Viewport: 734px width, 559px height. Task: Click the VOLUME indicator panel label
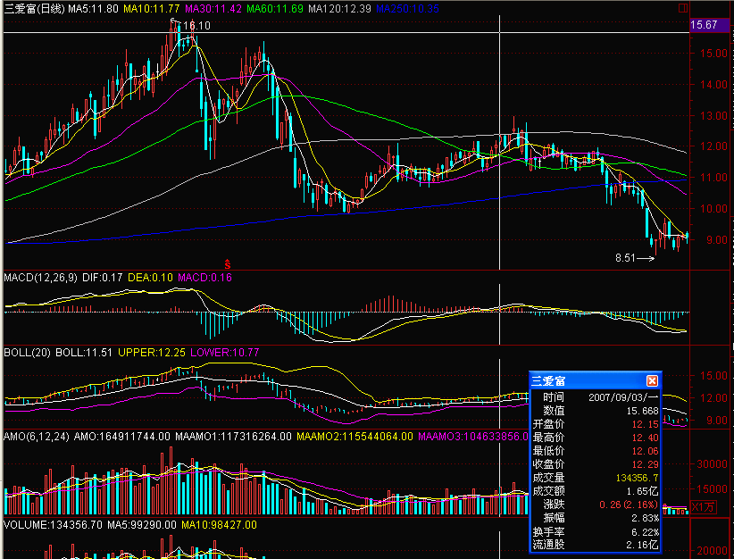click(26, 524)
